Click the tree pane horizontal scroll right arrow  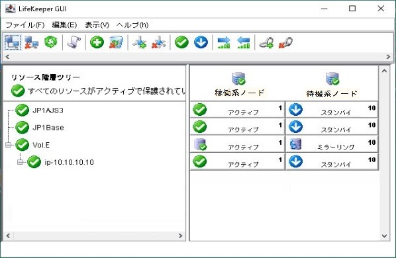pyautogui.click(x=180, y=236)
